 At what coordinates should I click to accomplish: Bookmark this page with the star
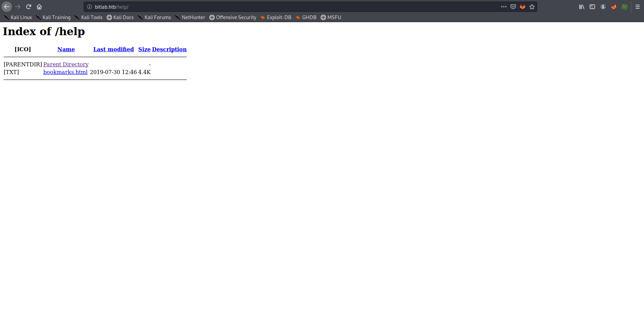tap(532, 7)
